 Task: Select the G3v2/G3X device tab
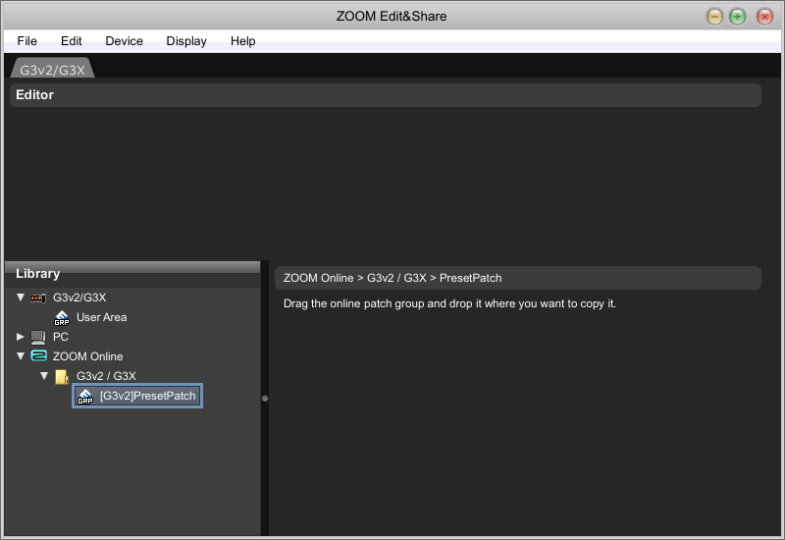[x=53, y=69]
